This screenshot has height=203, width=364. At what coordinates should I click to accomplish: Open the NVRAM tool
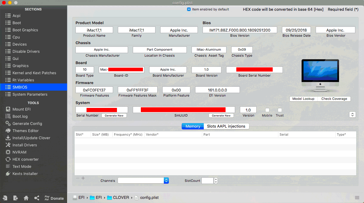point(20,152)
